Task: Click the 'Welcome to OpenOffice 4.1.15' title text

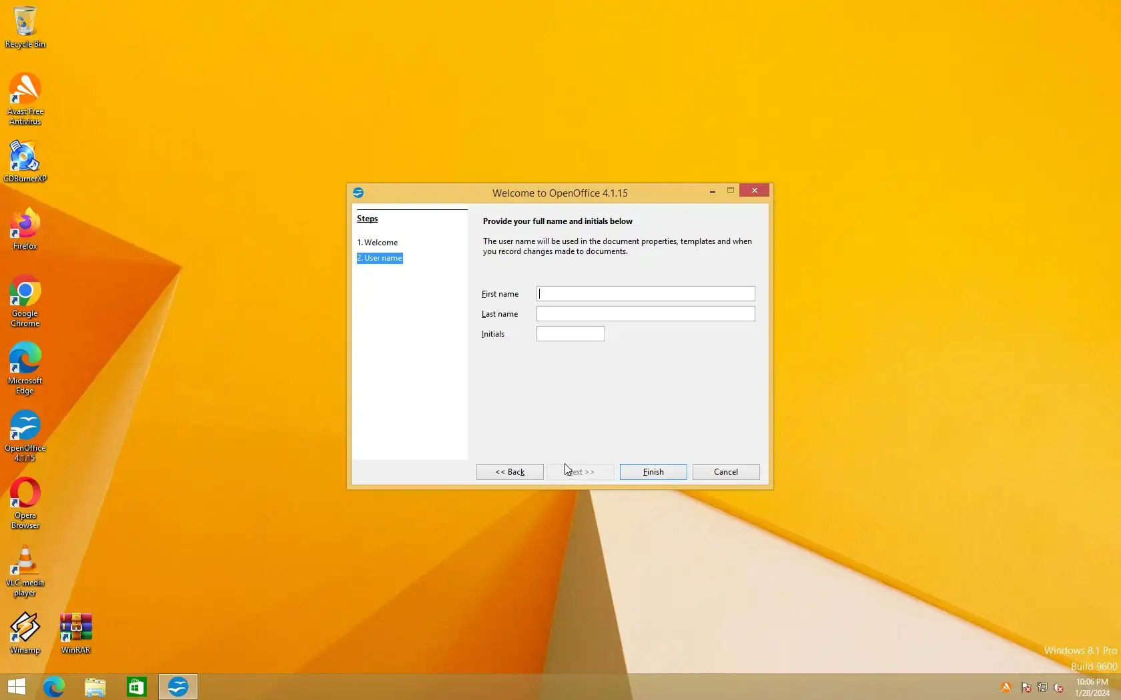Action: (x=560, y=193)
